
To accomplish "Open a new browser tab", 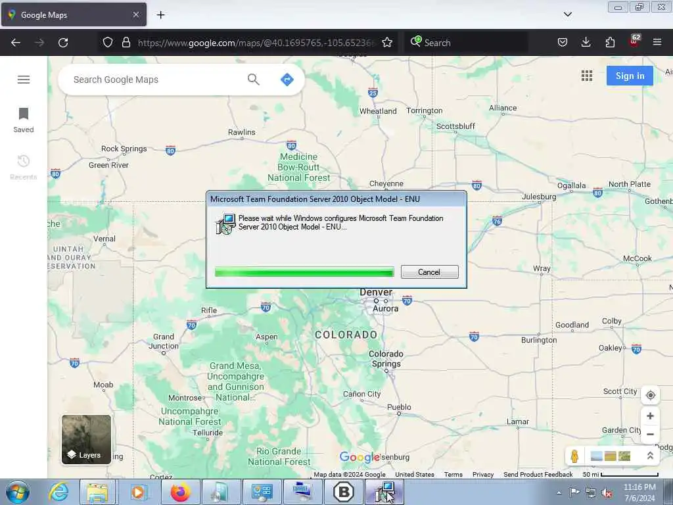I will (160, 15).
